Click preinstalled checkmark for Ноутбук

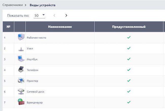[x=129, y=59]
